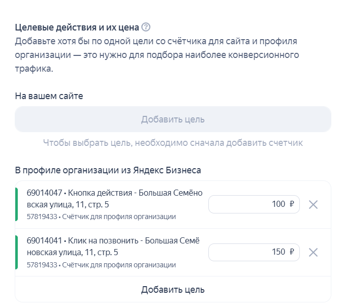341x308 pixels.
Task: Delete the 'Клик на позвонить' goal
Action: click(313, 253)
